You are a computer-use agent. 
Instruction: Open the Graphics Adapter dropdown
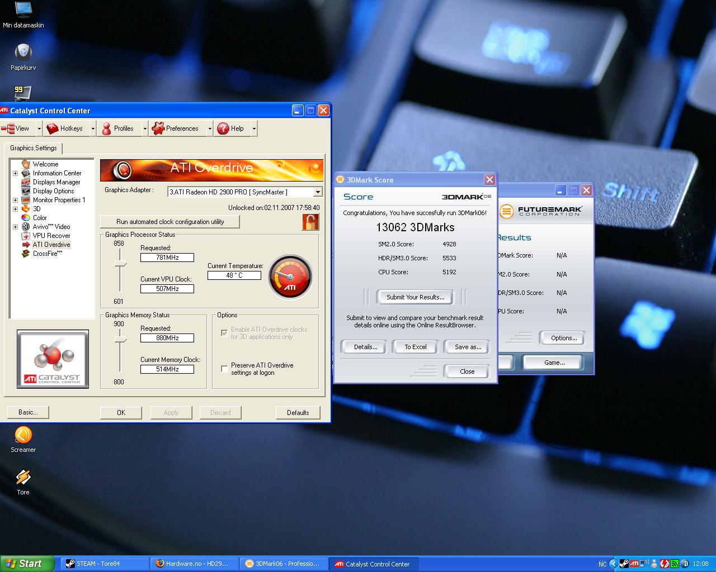pyautogui.click(x=318, y=192)
